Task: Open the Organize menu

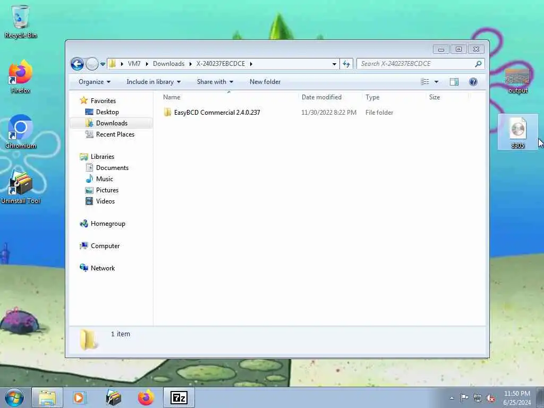Action: point(95,82)
